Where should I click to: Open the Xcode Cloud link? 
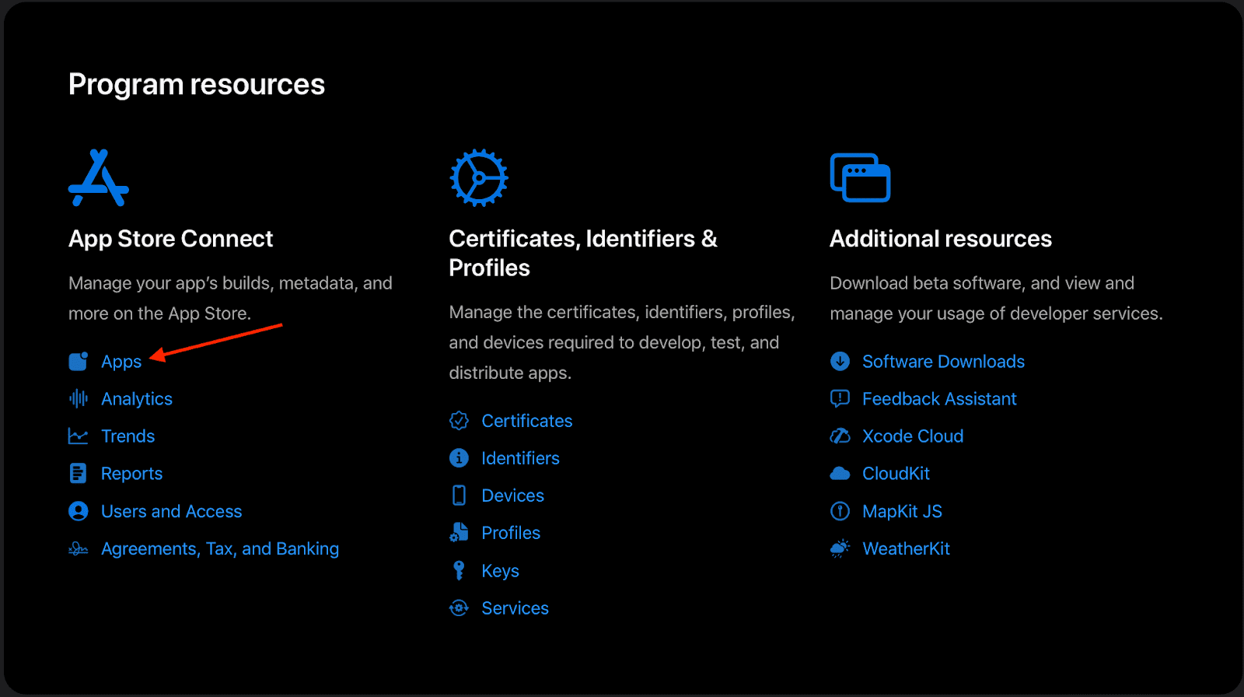point(914,436)
